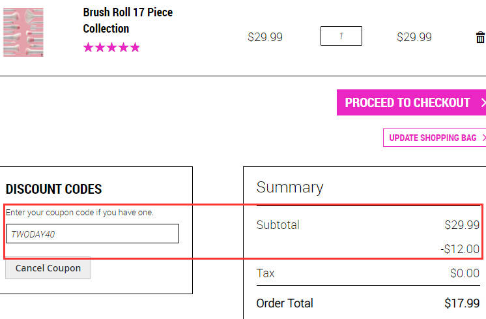This screenshot has height=319, width=486.
Task: Click the arrow on Update Shopping Bag
Action: coord(484,138)
